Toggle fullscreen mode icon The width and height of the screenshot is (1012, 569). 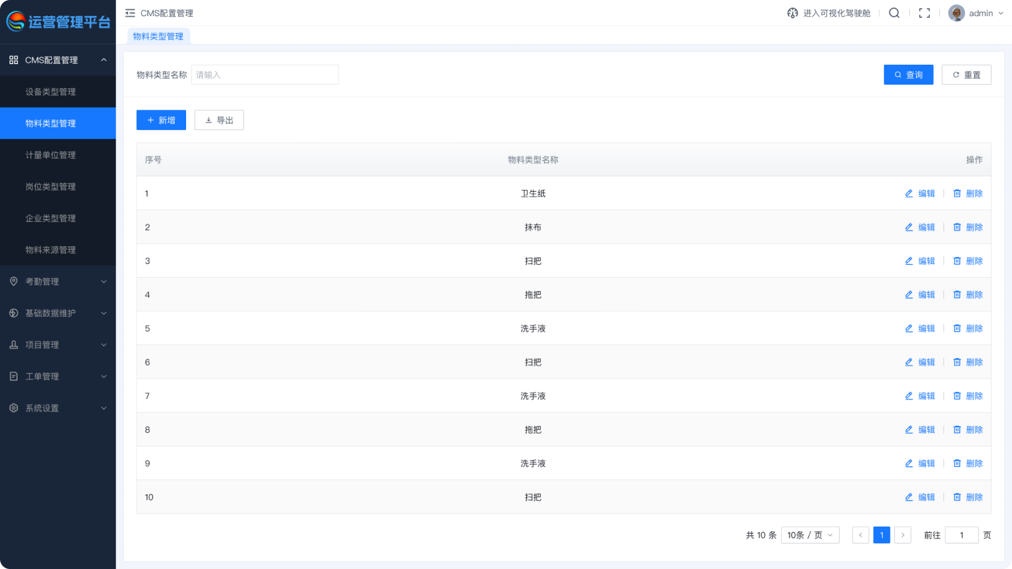[x=925, y=13]
